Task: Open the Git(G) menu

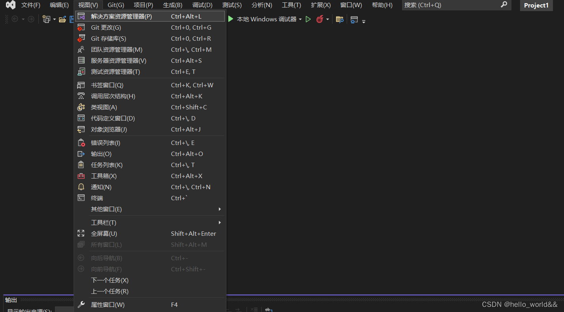Action: (x=116, y=5)
